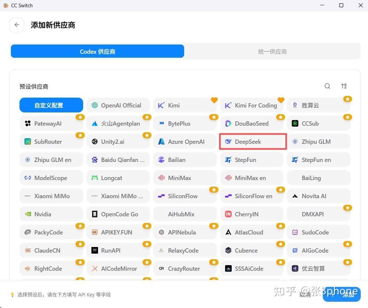The width and height of the screenshot is (368, 308).
Task: Click the 添加 button
Action: (342, 294)
